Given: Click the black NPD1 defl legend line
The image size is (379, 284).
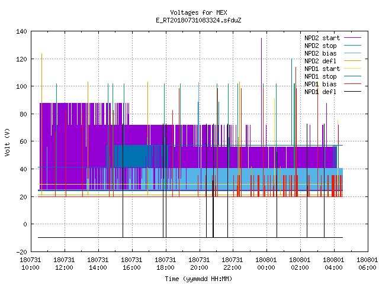Looking at the screenshot, I should pos(353,92).
